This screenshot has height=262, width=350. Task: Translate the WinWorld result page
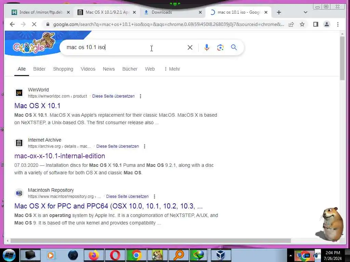tap(113, 96)
